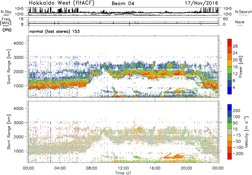This screenshot has width=252, height=175.
Task: Click the green velocity patch near 14:00 UT
Action: coord(137,157)
